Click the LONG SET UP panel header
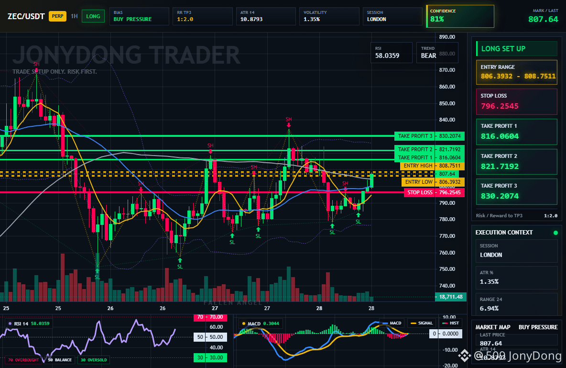Image resolution: width=566 pixels, height=368 pixels. pyautogui.click(x=517, y=48)
